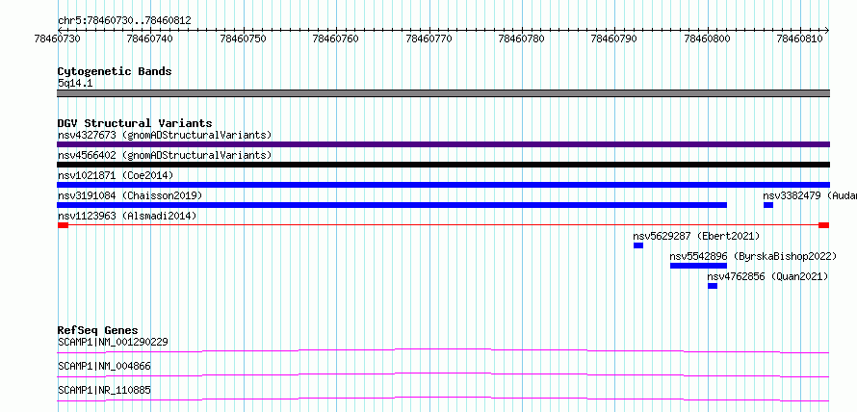857x412 pixels.
Task: Click the blue nsv1021871 variant bar
Action: 443,185
